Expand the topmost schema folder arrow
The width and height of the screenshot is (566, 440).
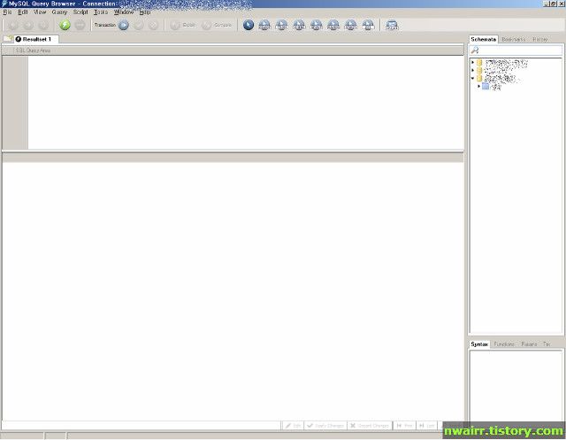(473, 62)
